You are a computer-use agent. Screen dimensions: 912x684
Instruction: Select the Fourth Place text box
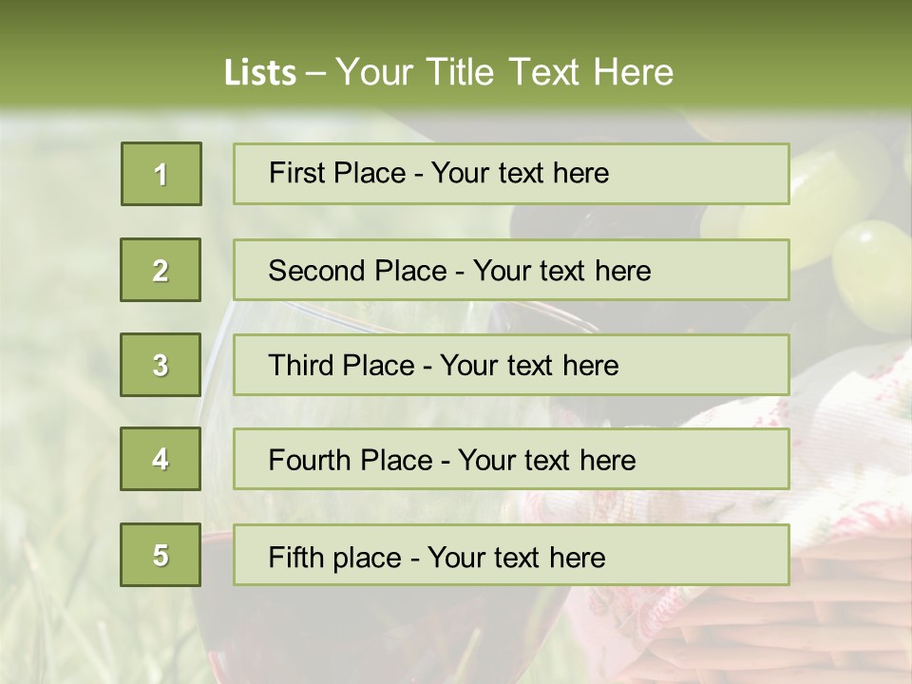pos(511,460)
